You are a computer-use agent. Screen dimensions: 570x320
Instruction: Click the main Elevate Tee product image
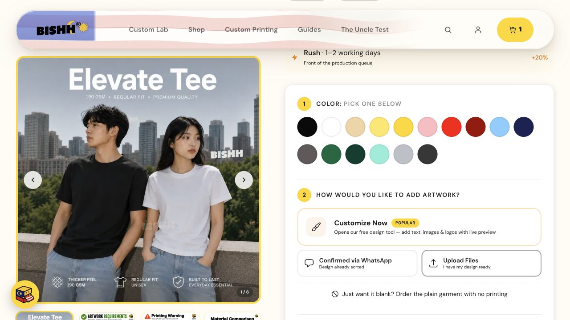pos(138,180)
